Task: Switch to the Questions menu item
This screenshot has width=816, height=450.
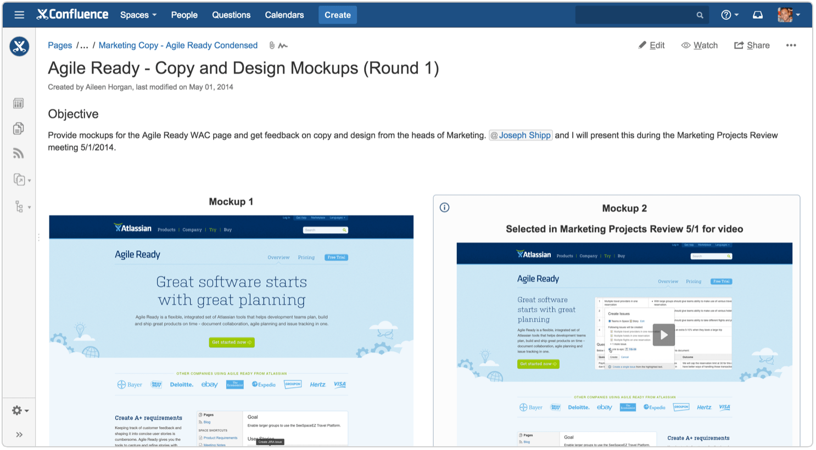Action: click(231, 15)
